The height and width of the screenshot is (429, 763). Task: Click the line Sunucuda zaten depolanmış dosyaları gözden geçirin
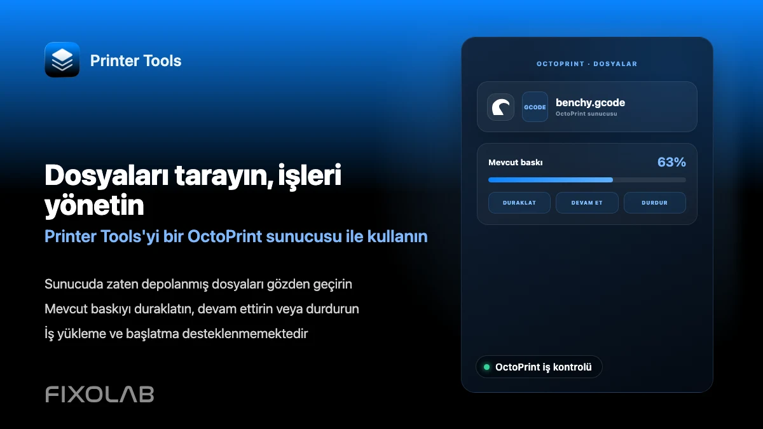(x=198, y=283)
